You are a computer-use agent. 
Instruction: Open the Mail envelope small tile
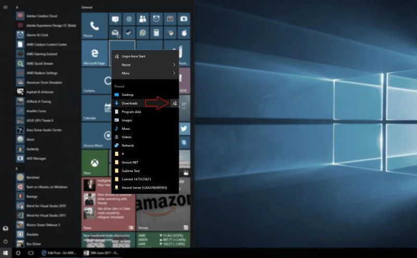click(x=115, y=33)
